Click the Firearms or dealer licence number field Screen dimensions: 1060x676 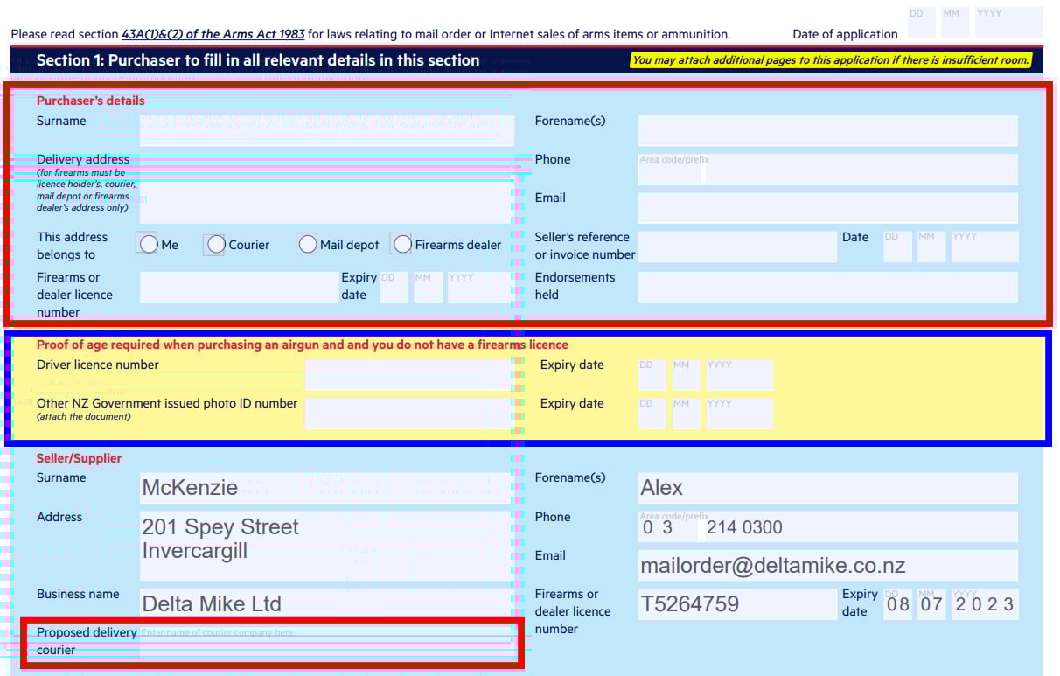[236, 287]
